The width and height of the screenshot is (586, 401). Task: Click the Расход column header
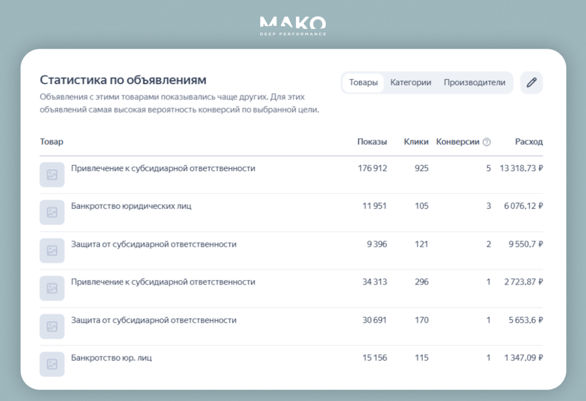[x=529, y=142]
